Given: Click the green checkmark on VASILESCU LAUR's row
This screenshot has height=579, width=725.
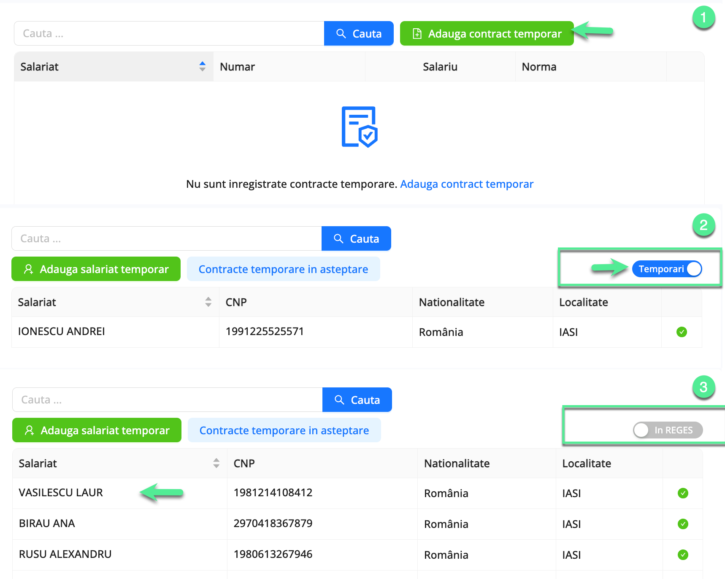Looking at the screenshot, I should click(683, 493).
